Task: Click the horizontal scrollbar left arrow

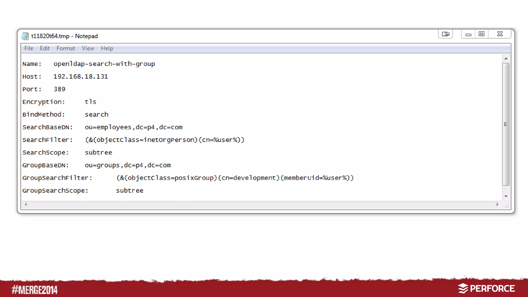Action: pos(26,205)
